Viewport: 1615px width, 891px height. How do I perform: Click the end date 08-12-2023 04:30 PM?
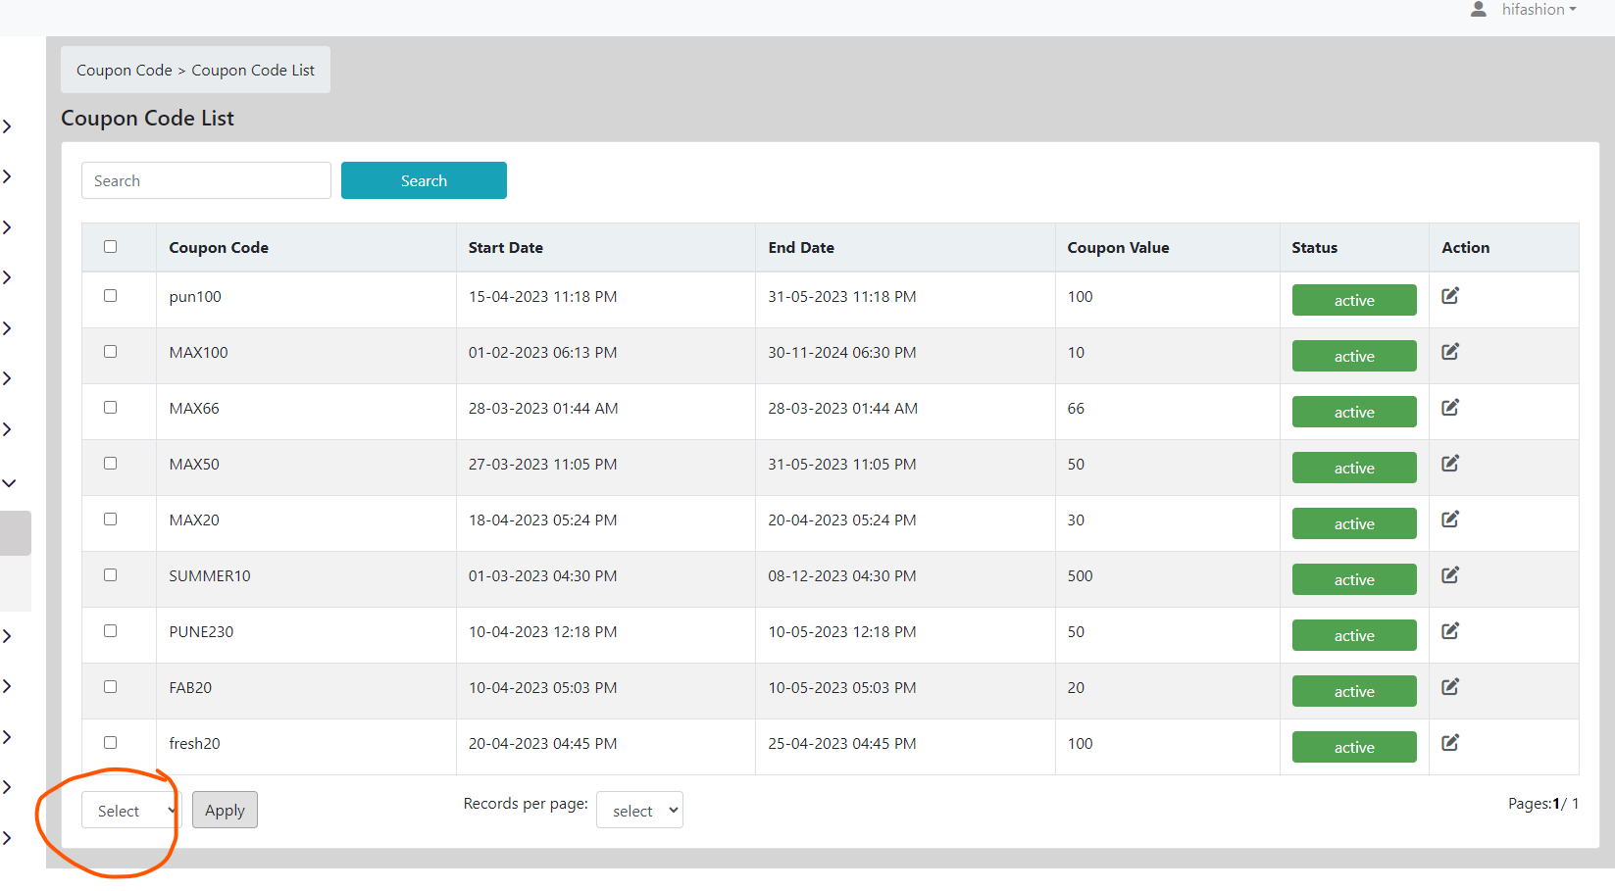click(842, 575)
